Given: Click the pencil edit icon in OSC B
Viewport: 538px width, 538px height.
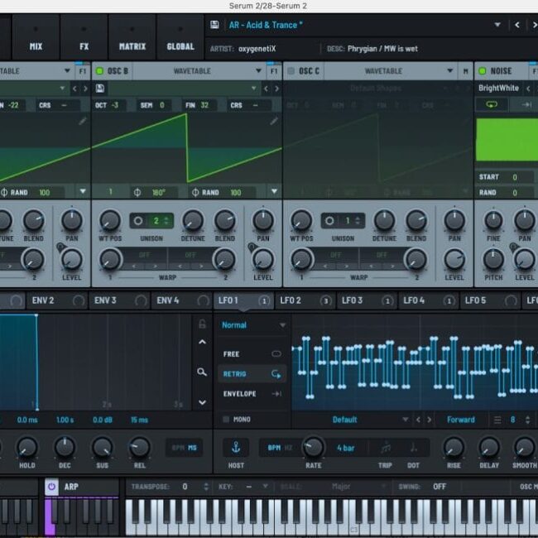Looking at the screenshot, I should (274, 121).
